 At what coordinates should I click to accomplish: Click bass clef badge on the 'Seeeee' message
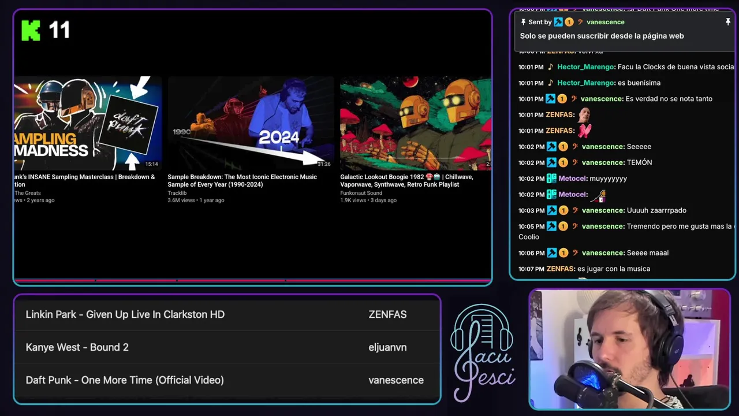coord(575,147)
